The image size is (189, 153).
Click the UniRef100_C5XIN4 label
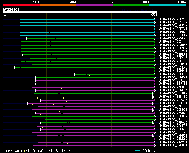173,42
